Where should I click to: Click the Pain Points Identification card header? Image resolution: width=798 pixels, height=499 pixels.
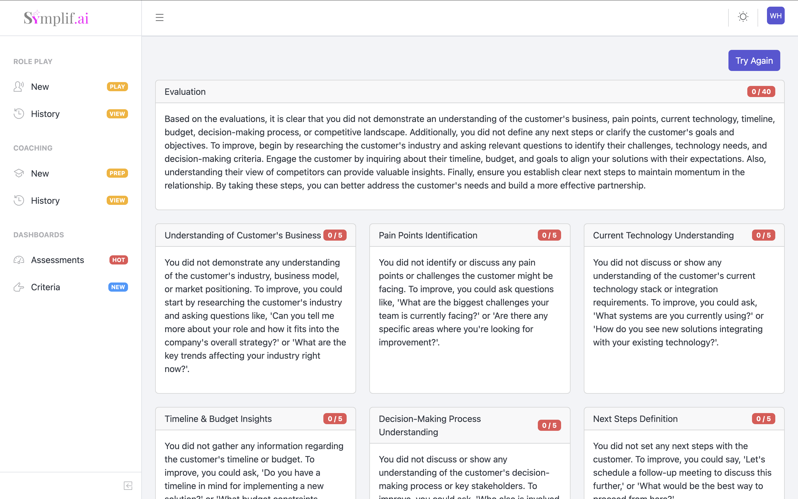[x=428, y=235]
